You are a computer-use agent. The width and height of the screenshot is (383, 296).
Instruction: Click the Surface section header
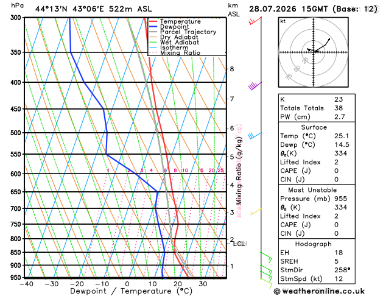(x=314, y=127)
